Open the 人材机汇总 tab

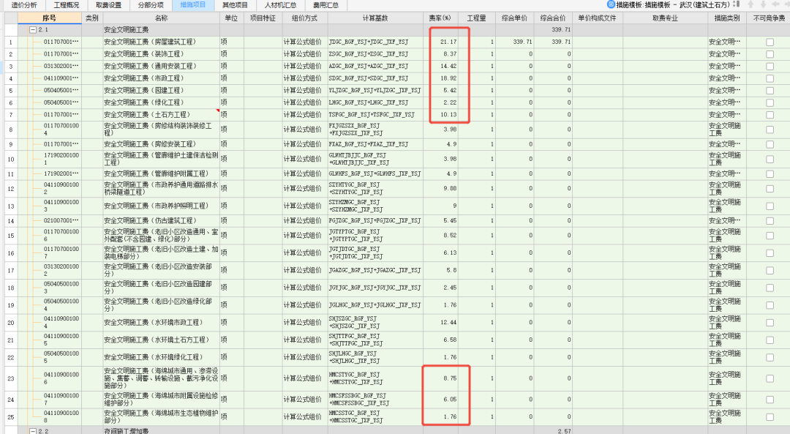pyautogui.click(x=280, y=5)
